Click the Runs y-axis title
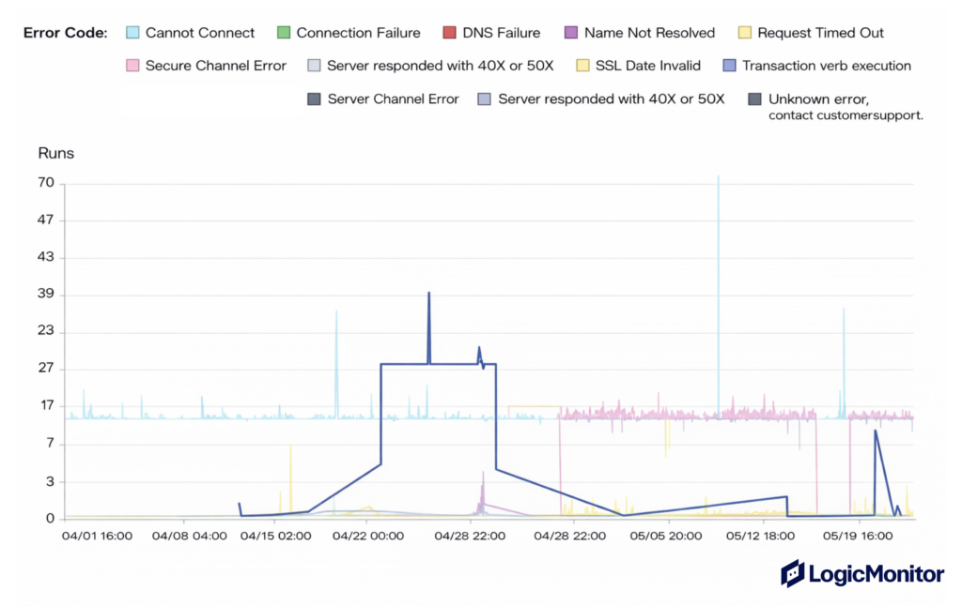This screenshot has width=962, height=606. [x=55, y=152]
